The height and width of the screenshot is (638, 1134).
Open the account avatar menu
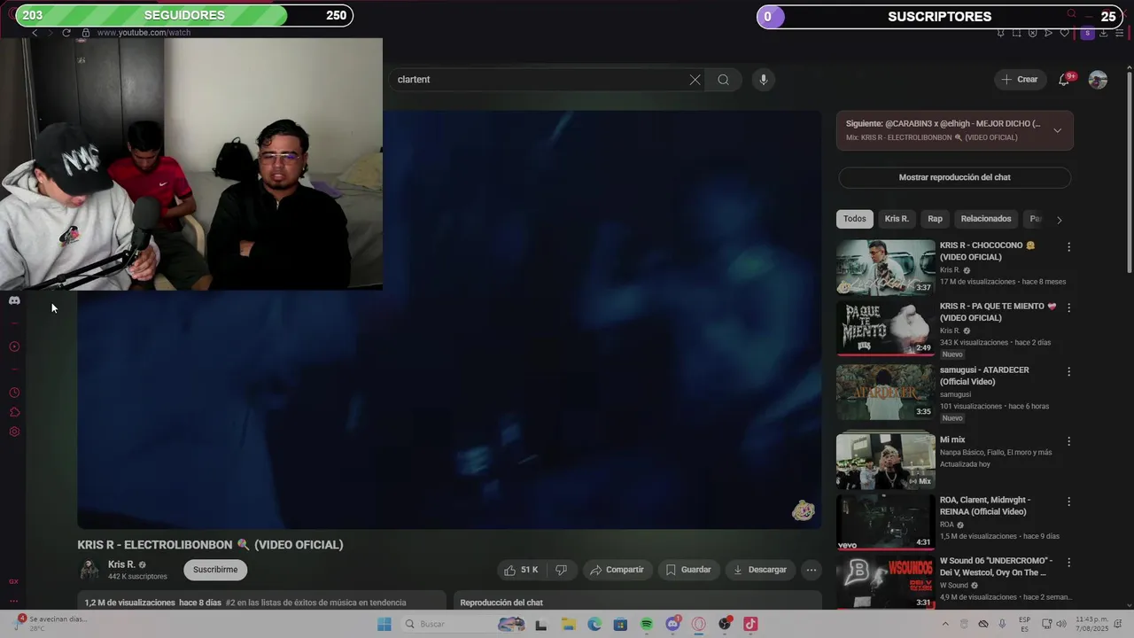point(1098,80)
